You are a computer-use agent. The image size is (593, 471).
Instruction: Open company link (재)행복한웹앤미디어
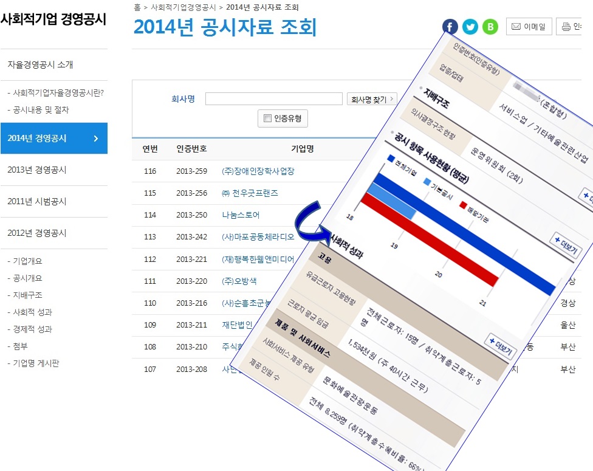click(258, 259)
